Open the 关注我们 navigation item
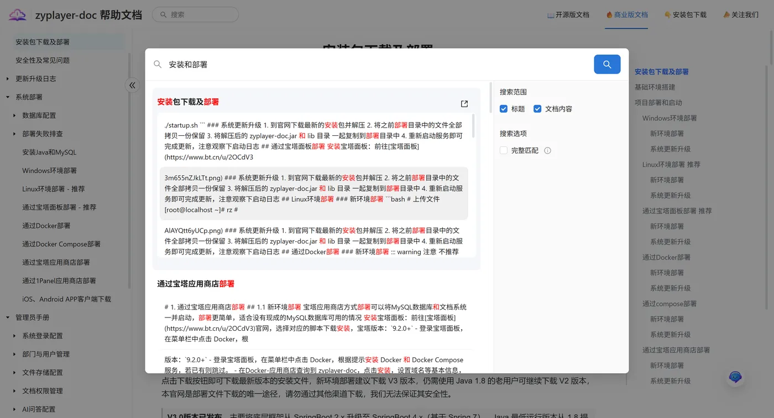The height and width of the screenshot is (418, 774). (741, 15)
